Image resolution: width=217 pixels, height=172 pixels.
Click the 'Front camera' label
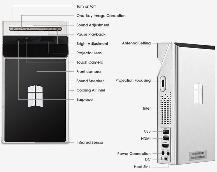[89, 72]
